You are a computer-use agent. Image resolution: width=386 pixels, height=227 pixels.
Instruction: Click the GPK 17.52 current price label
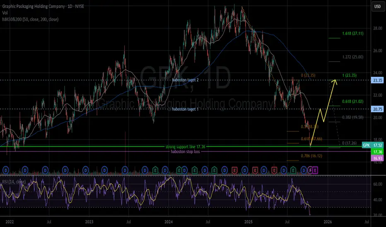pyautogui.click(x=372, y=146)
